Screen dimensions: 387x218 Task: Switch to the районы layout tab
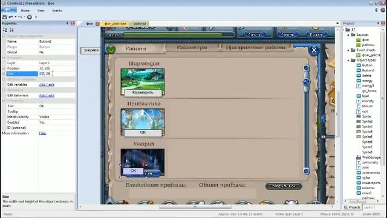(140, 24)
